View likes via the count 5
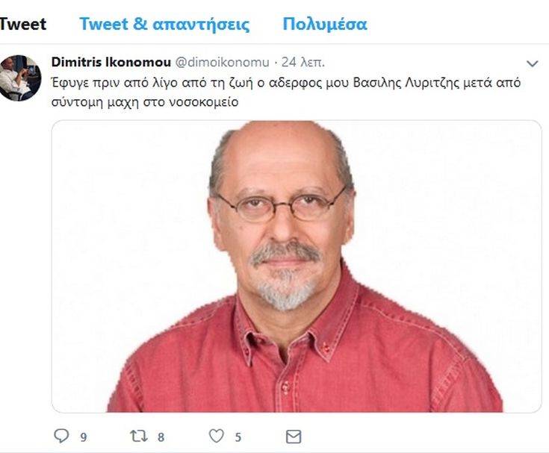The height and width of the screenshot is (453, 549). point(238,437)
